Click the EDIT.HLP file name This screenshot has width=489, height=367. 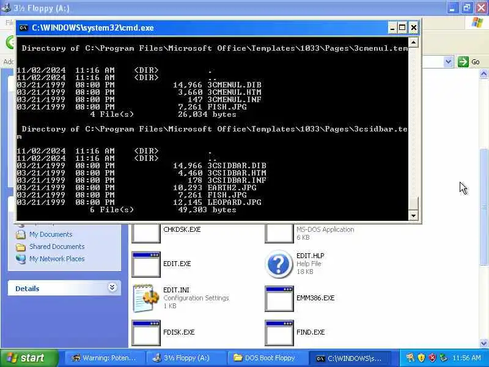[311, 256]
